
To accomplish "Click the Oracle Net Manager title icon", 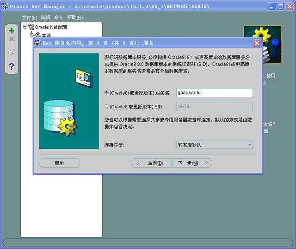I will tap(5, 6).
